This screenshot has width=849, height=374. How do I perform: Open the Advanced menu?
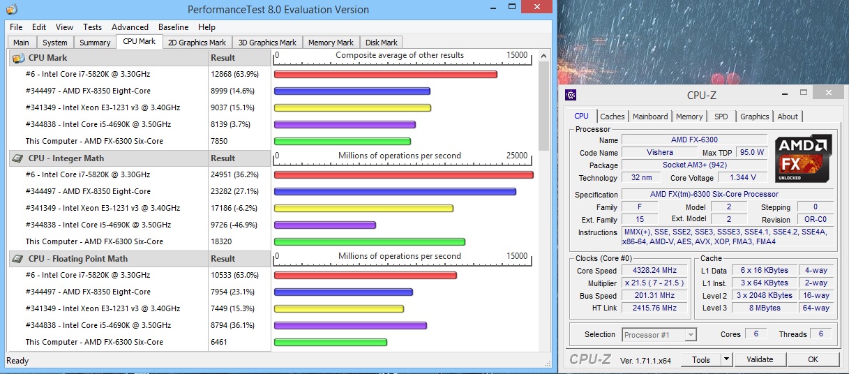click(x=130, y=27)
